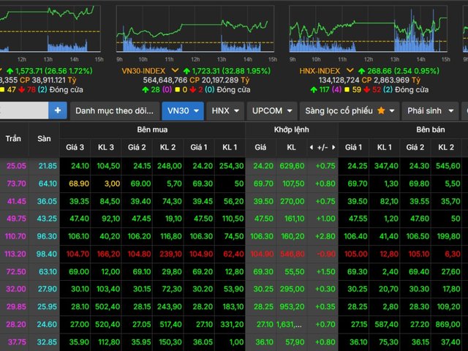
Task: Click the Trần ceiling price column header
Action: pyautogui.click(x=14, y=138)
